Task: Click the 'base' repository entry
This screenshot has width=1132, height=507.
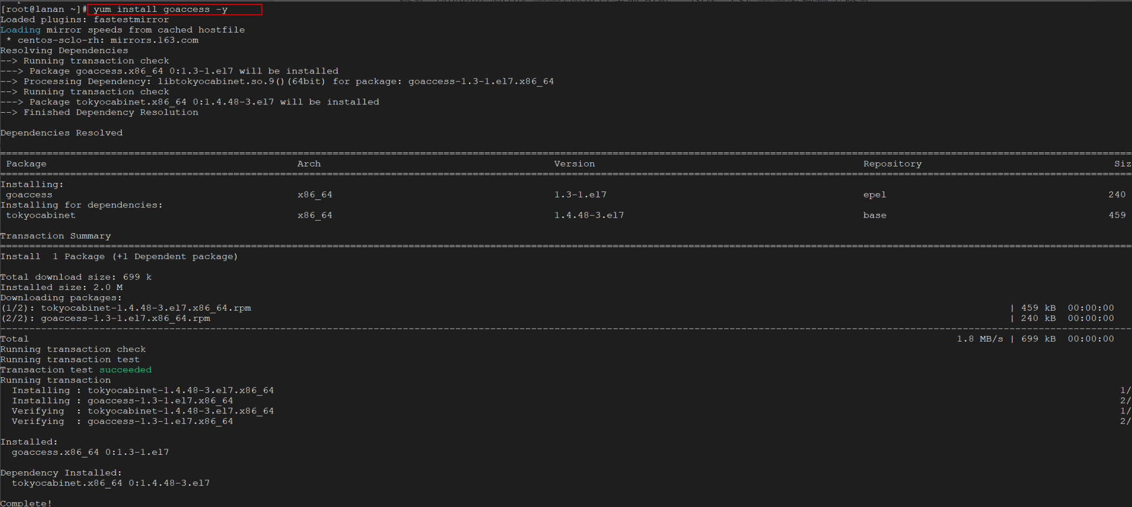Action: [x=875, y=216]
